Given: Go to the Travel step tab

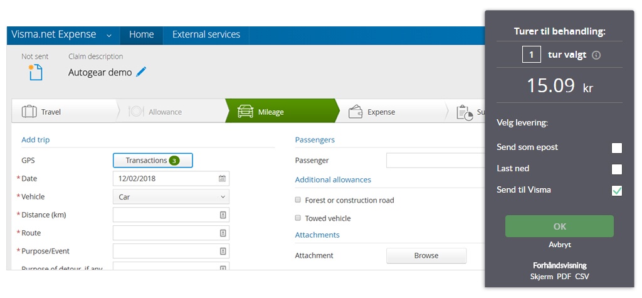Looking at the screenshot, I should (51, 112).
